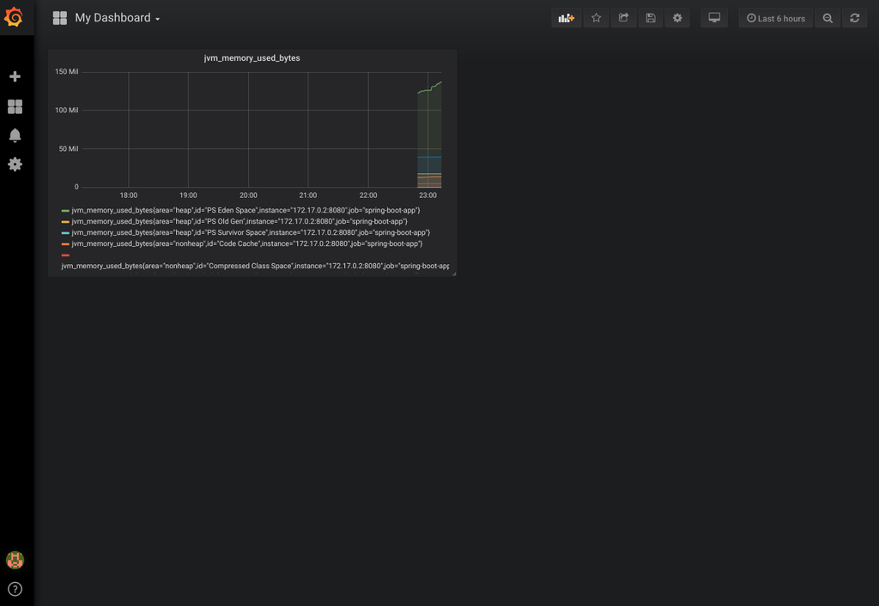Screen dimensions: 879x606
Task: Toggle the Code Cache legend series
Action: click(247, 244)
